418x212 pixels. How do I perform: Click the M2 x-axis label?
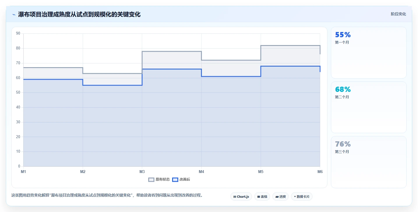coord(83,172)
